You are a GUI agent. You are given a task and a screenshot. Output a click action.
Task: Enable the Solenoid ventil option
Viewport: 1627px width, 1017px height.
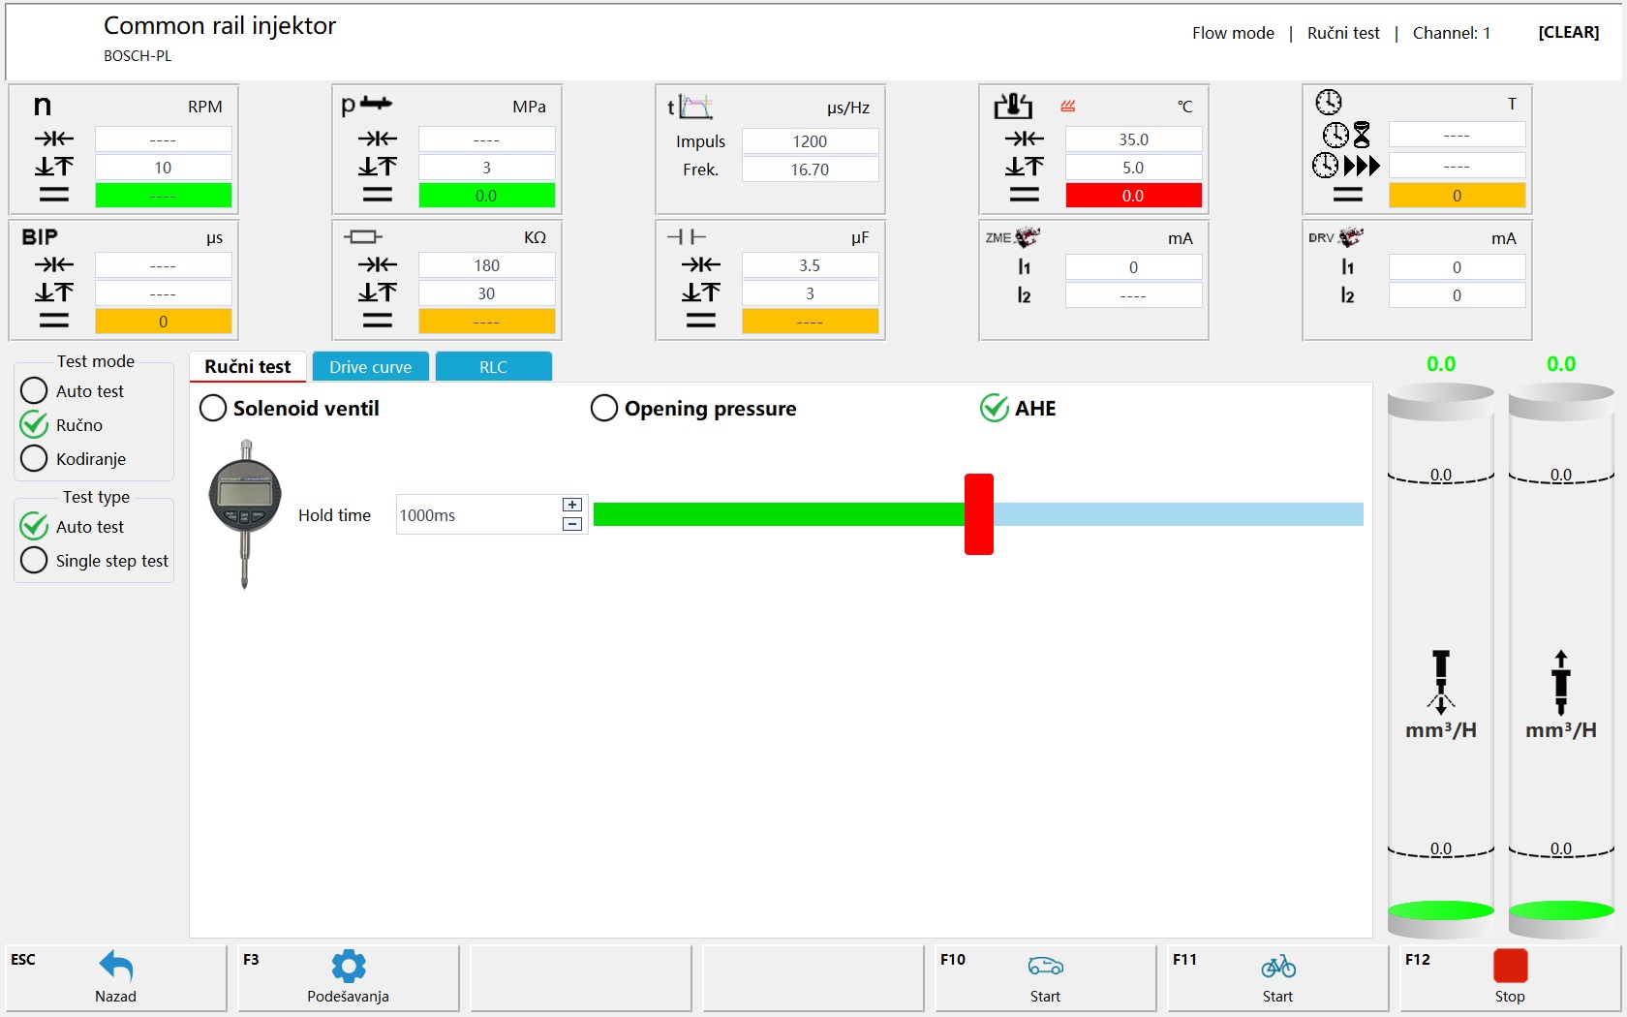213,409
